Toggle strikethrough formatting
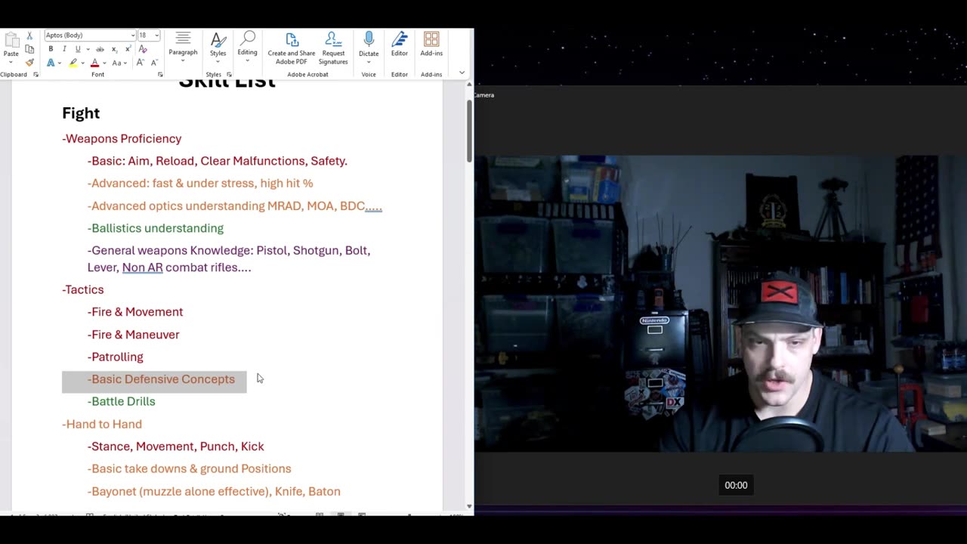 pos(100,49)
